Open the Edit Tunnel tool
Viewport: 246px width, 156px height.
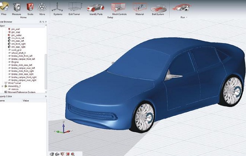[74, 9]
